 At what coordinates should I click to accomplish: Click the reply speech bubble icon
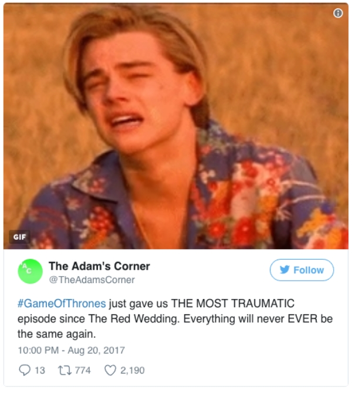point(25,370)
